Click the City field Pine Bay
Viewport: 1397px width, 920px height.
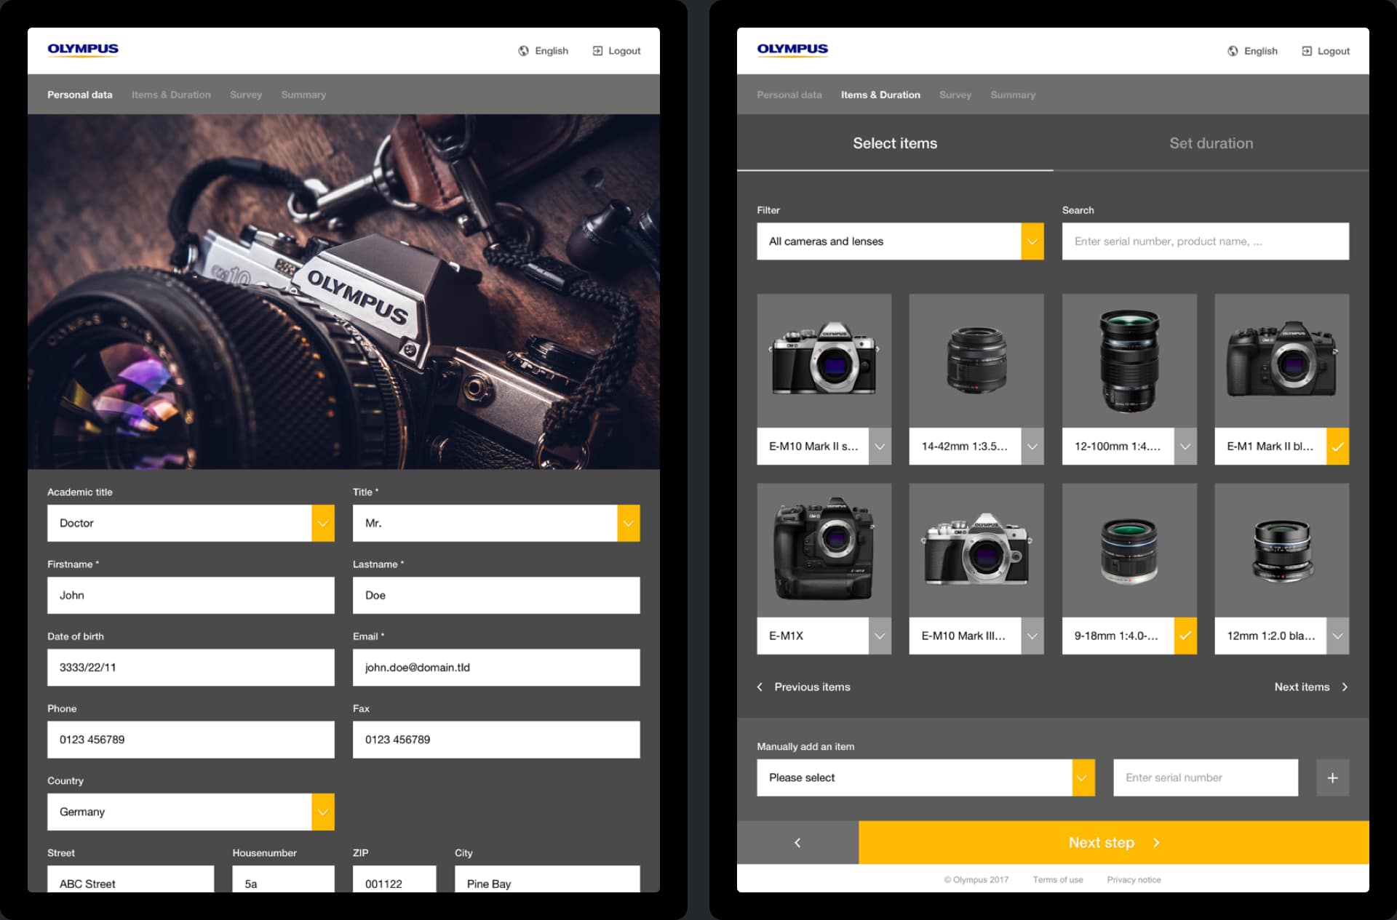pos(547,879)
